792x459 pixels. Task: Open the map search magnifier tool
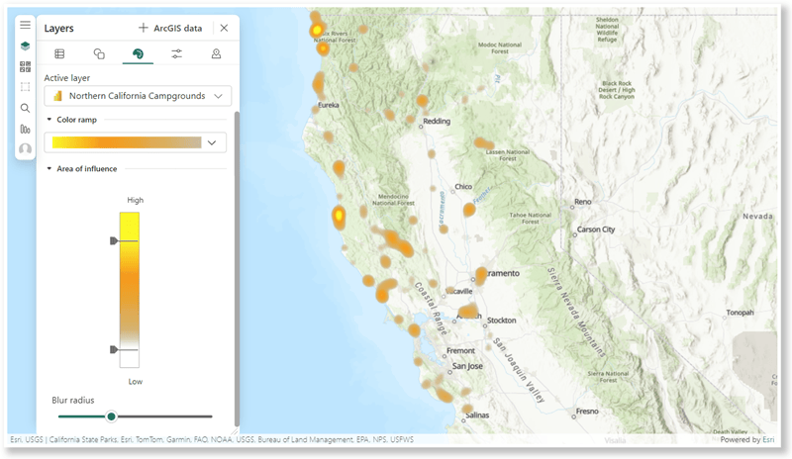[26, 108]
